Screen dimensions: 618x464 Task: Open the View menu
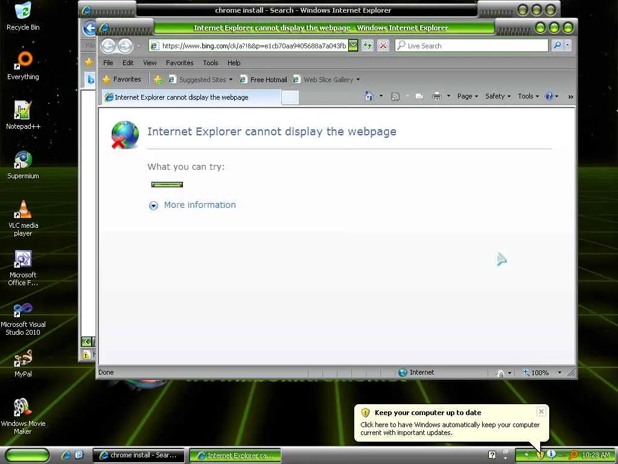coord(150,63)
